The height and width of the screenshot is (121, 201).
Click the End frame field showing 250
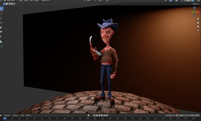point(195,115)
